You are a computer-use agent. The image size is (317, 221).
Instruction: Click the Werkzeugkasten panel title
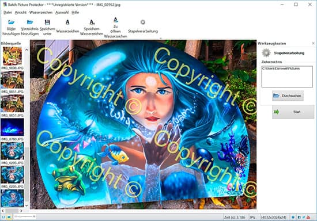[271, 43]
